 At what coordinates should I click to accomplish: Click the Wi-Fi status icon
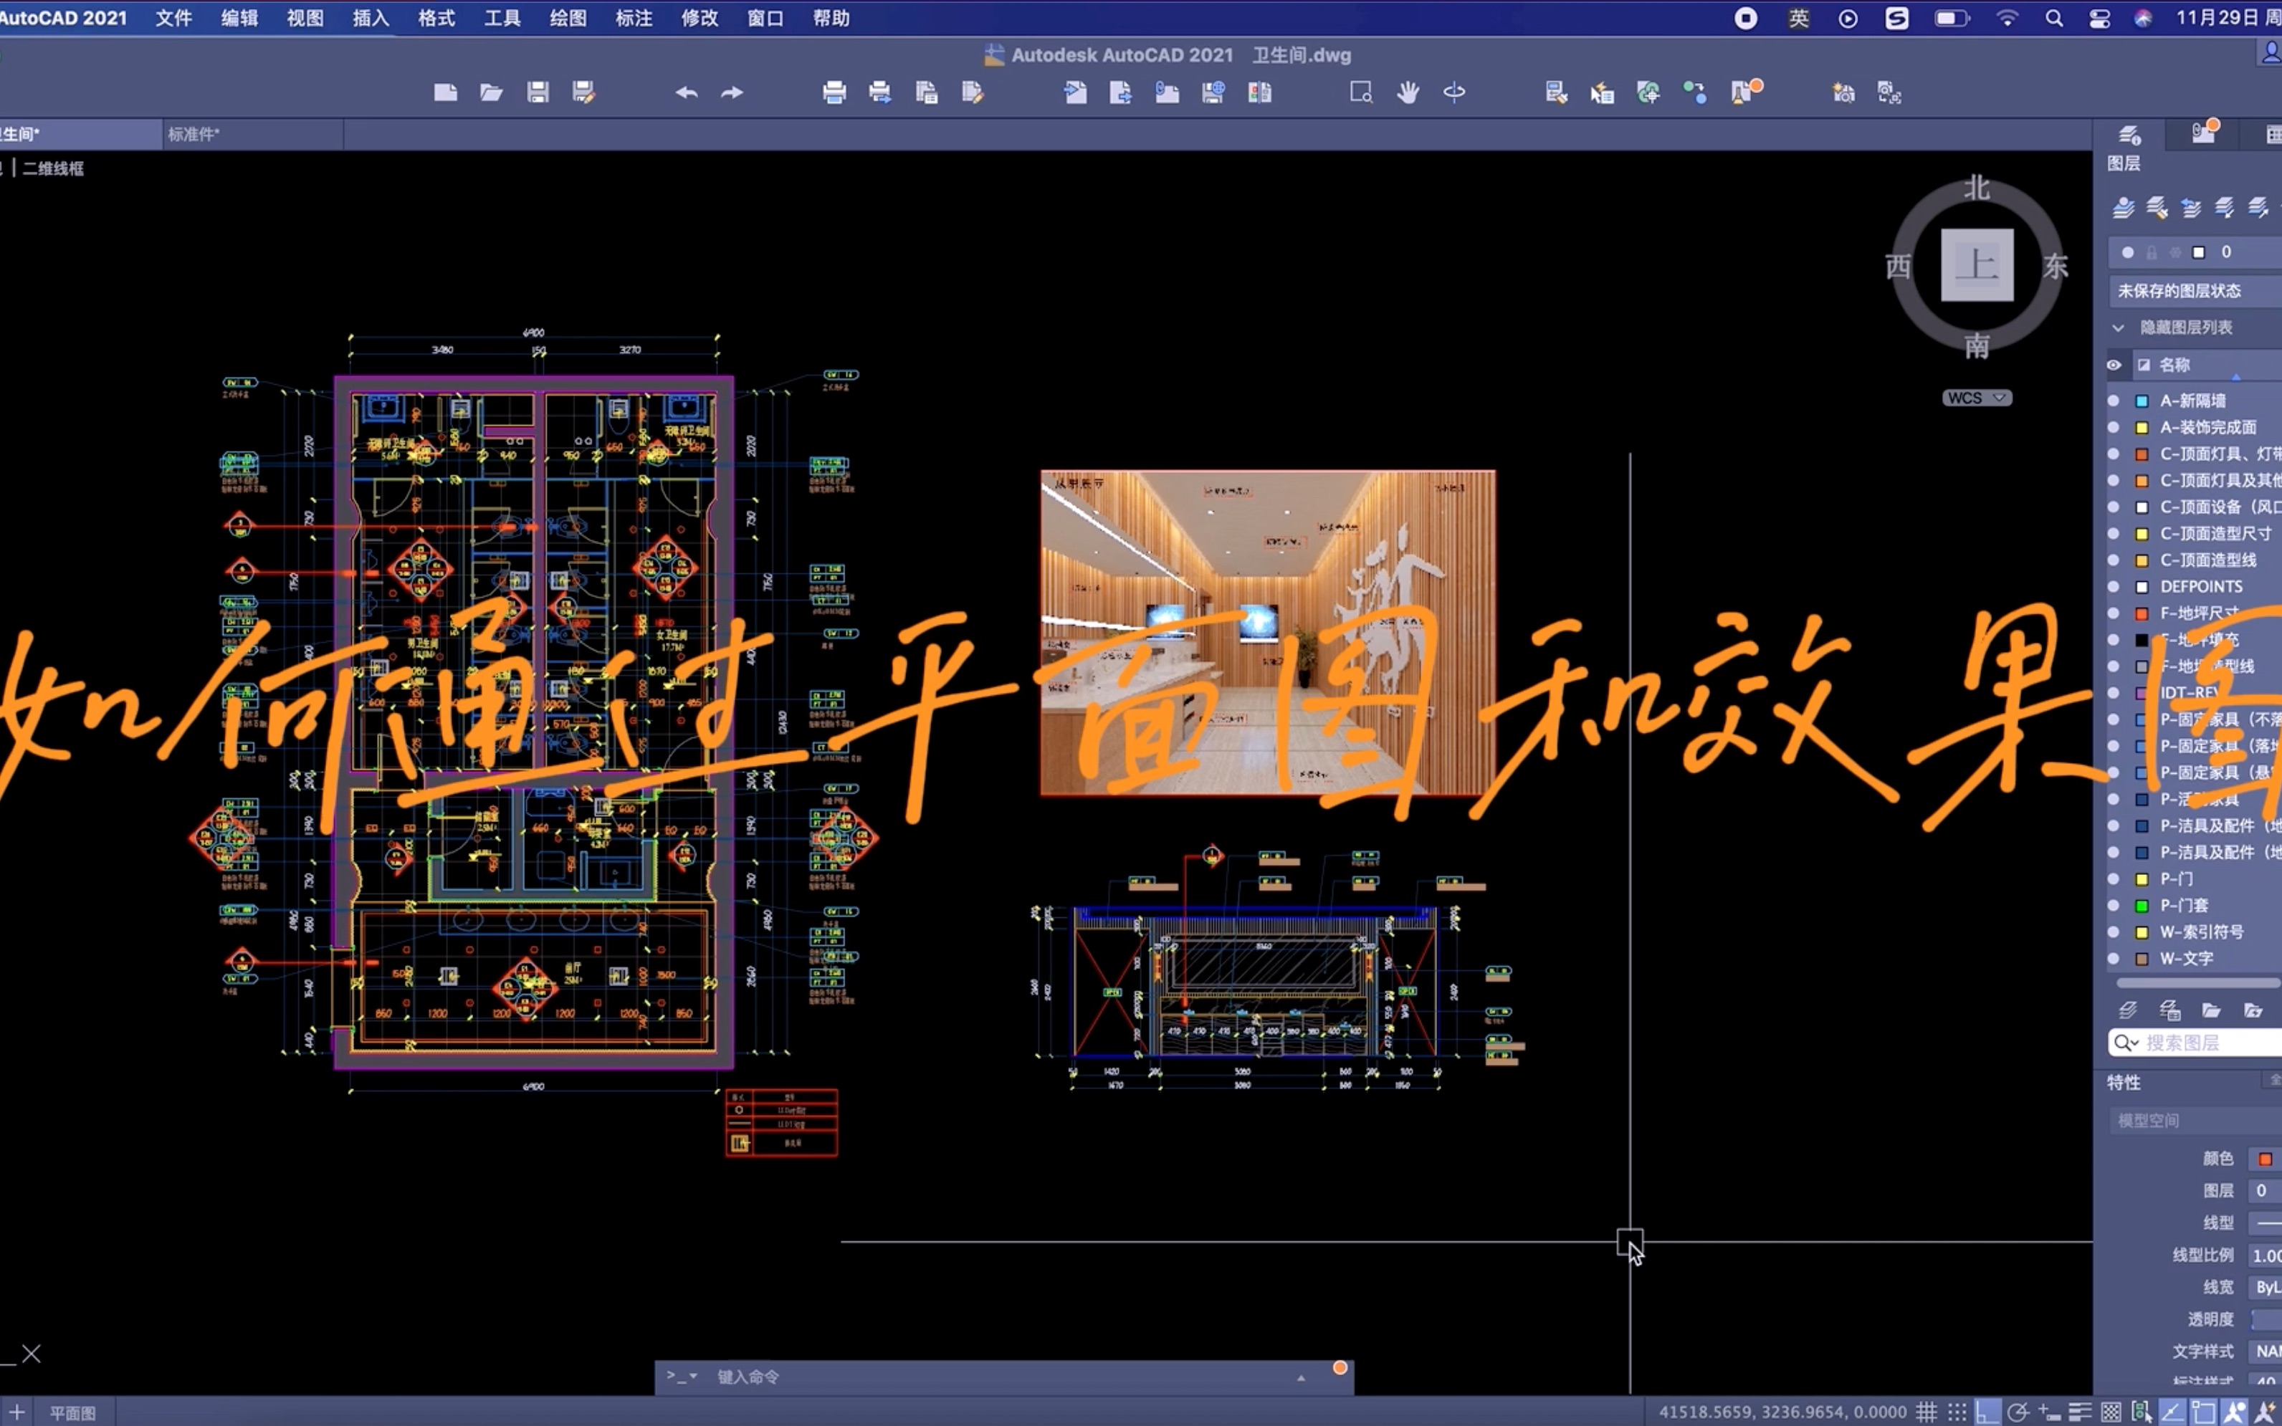tap(2007, 18)
